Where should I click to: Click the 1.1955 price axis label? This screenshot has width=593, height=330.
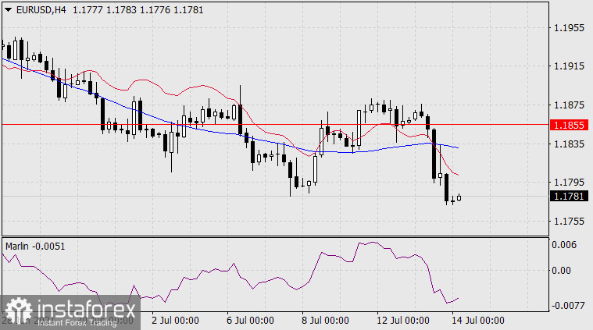click(x=569, y=28)
